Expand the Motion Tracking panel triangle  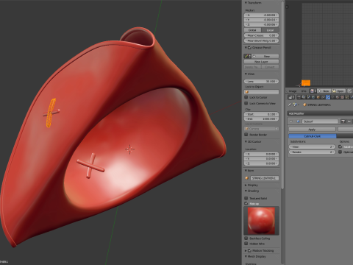pyautogui.click(x=246, y=250)
